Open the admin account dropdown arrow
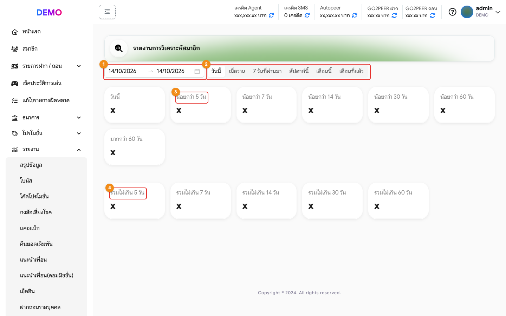Viewport: 506px width, 316px height. tap(498, 12)
